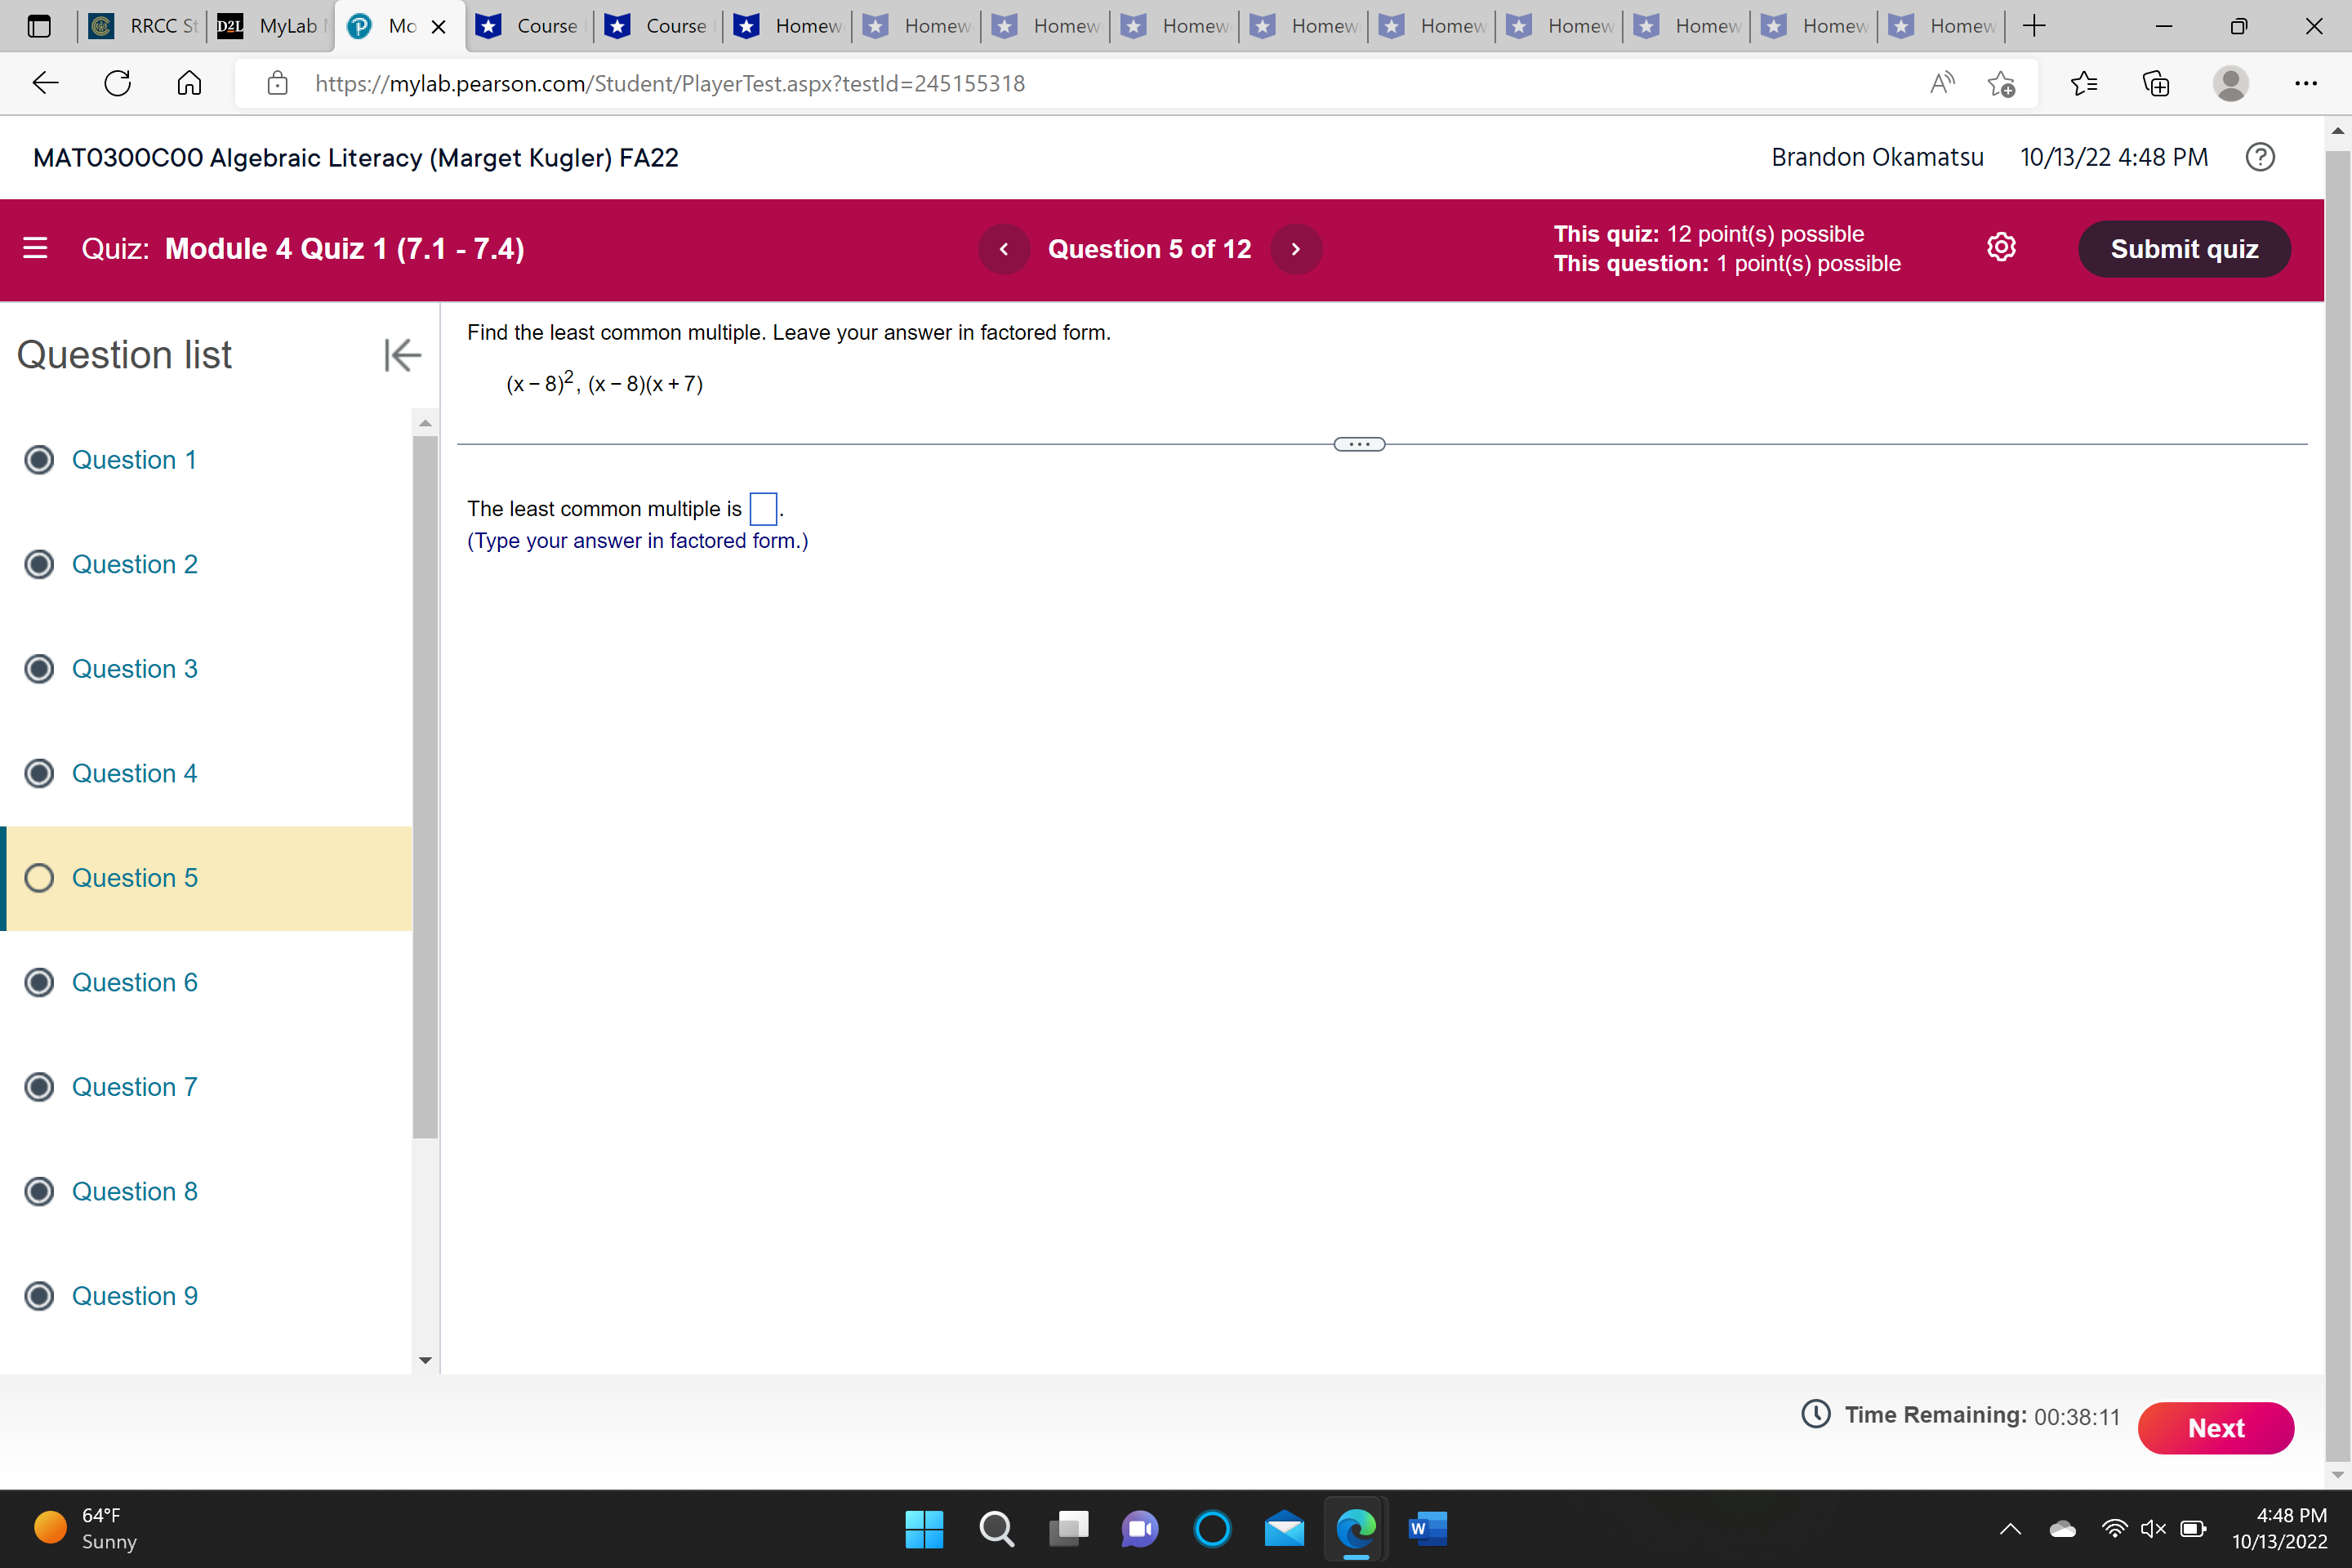Open the quiz settings gear icon

click(2001, 248)
